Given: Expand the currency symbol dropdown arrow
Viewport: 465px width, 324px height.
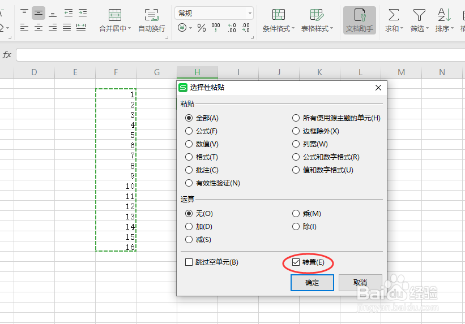Looking at the screenshot, I should 190,28.
